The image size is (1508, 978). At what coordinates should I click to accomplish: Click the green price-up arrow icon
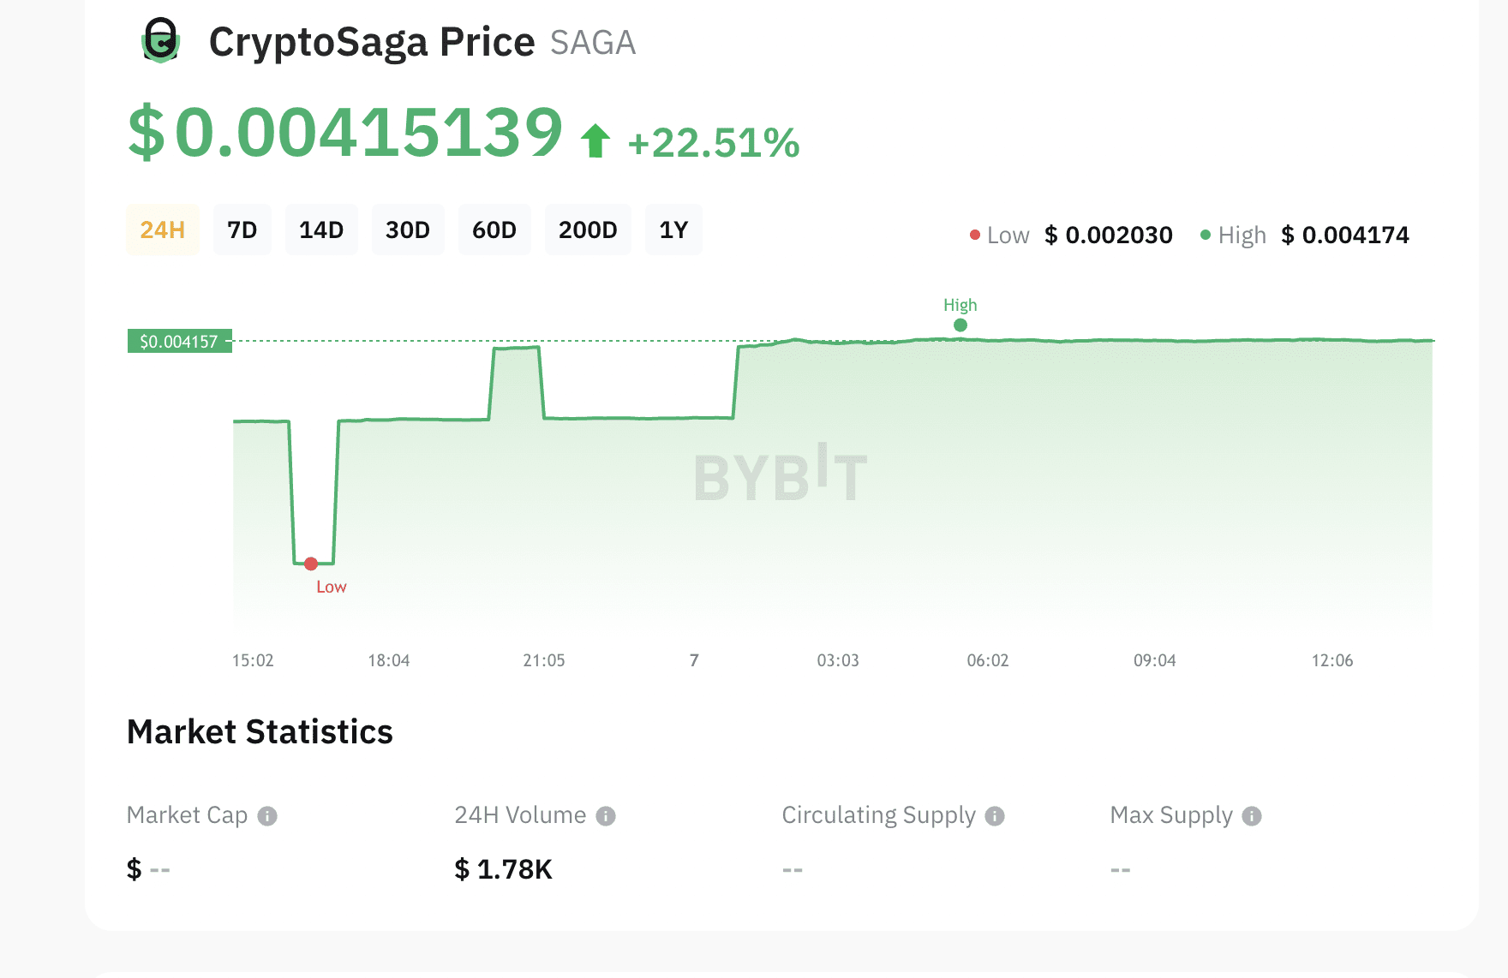pos(595,141)
